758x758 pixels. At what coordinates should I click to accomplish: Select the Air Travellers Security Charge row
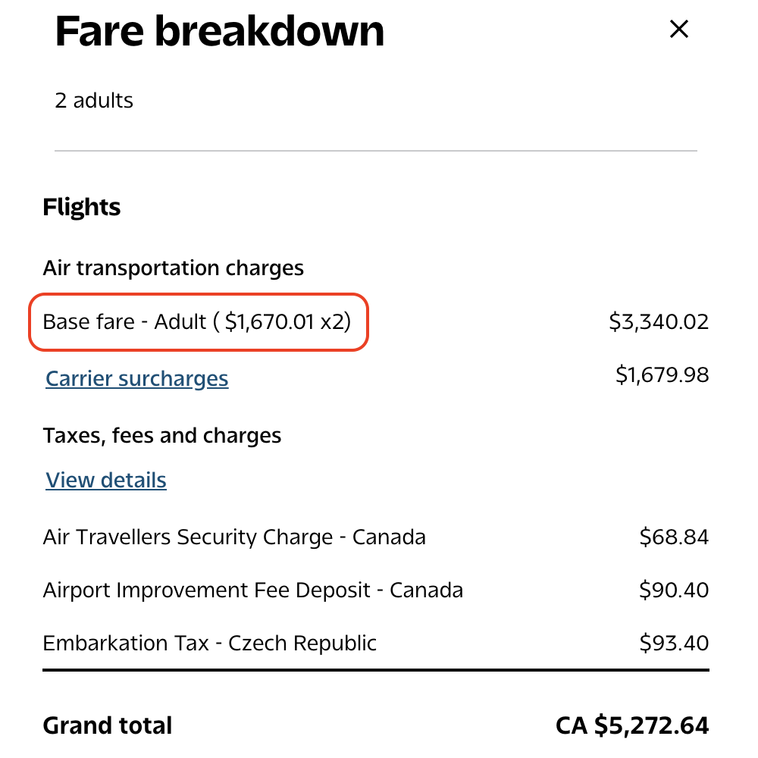(233, 537)
